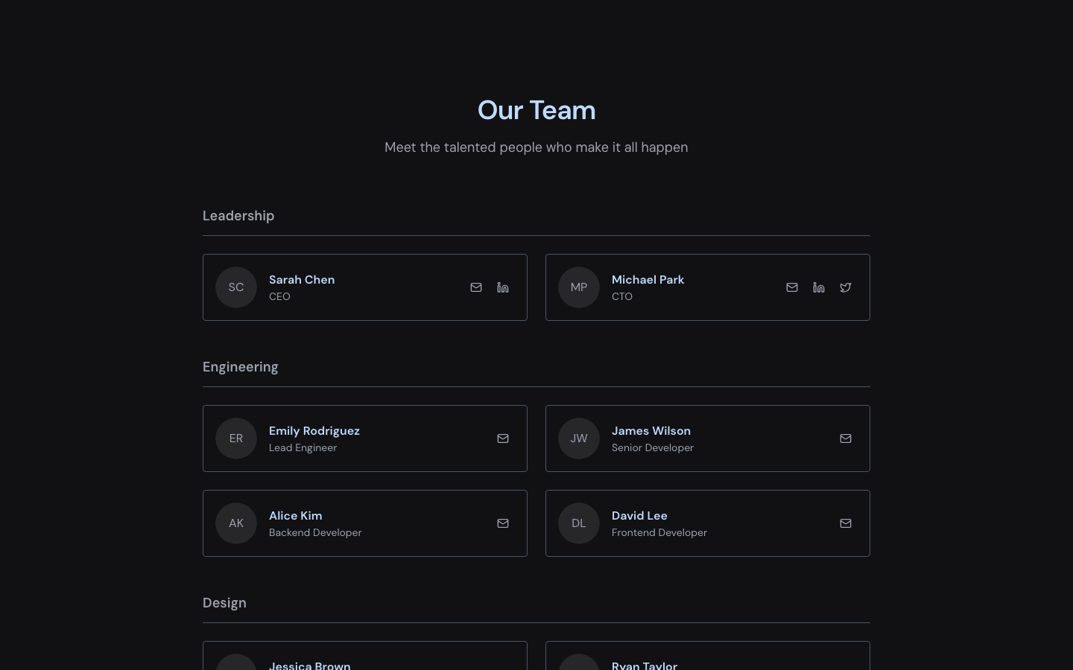The height and width of the screenshot is (670, 1073).
Task: Click email icon on David Lee's card
Action: 846,523
